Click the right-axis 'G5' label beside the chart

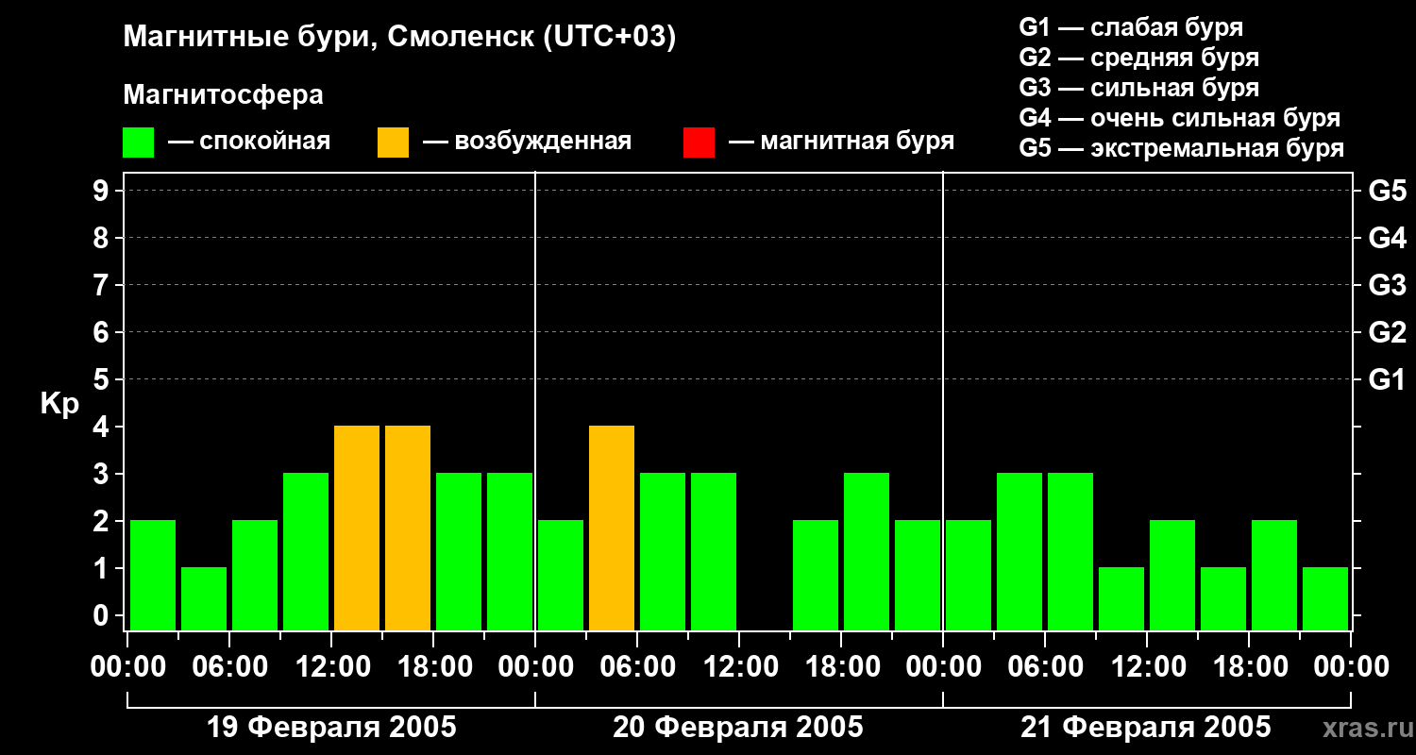coord(1387,191)
